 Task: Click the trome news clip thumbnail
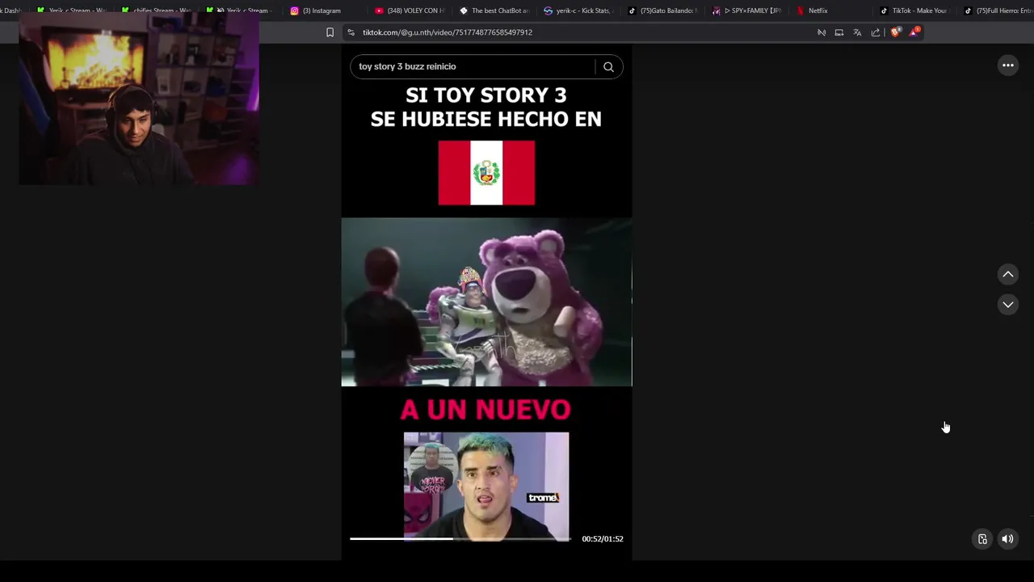pos(486,485)
